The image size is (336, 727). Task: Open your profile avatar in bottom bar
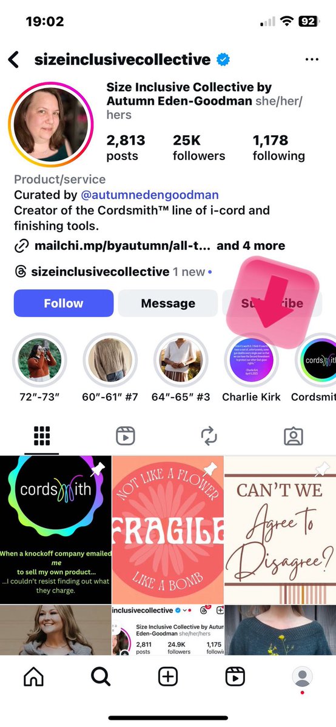[303, 677]
